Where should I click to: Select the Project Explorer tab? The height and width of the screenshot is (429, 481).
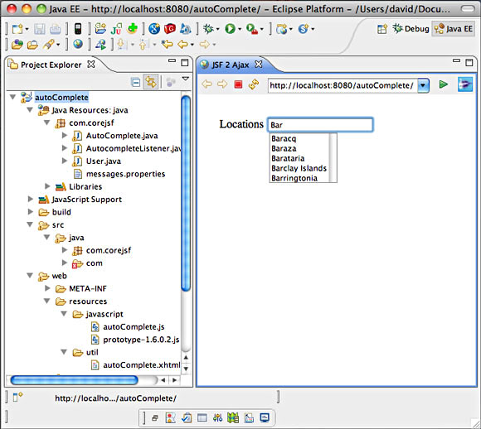point(51,65)
